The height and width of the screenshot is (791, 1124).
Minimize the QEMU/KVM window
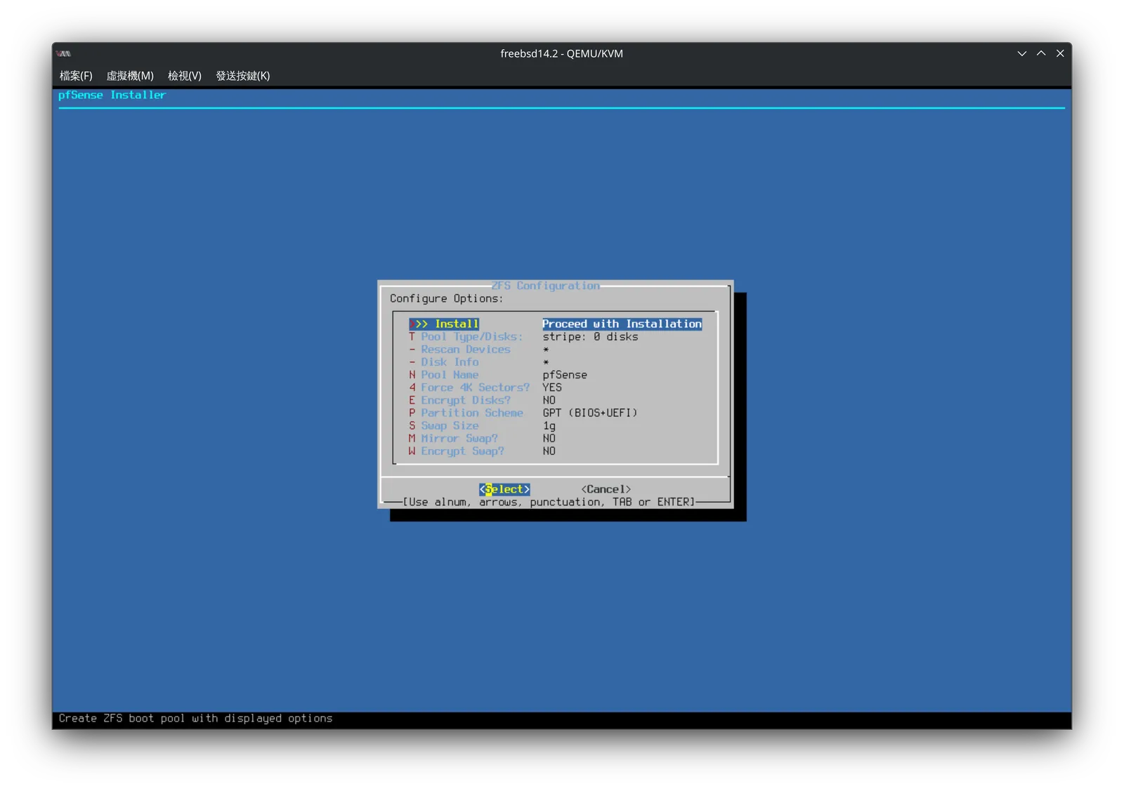(x=1022, y=53)
